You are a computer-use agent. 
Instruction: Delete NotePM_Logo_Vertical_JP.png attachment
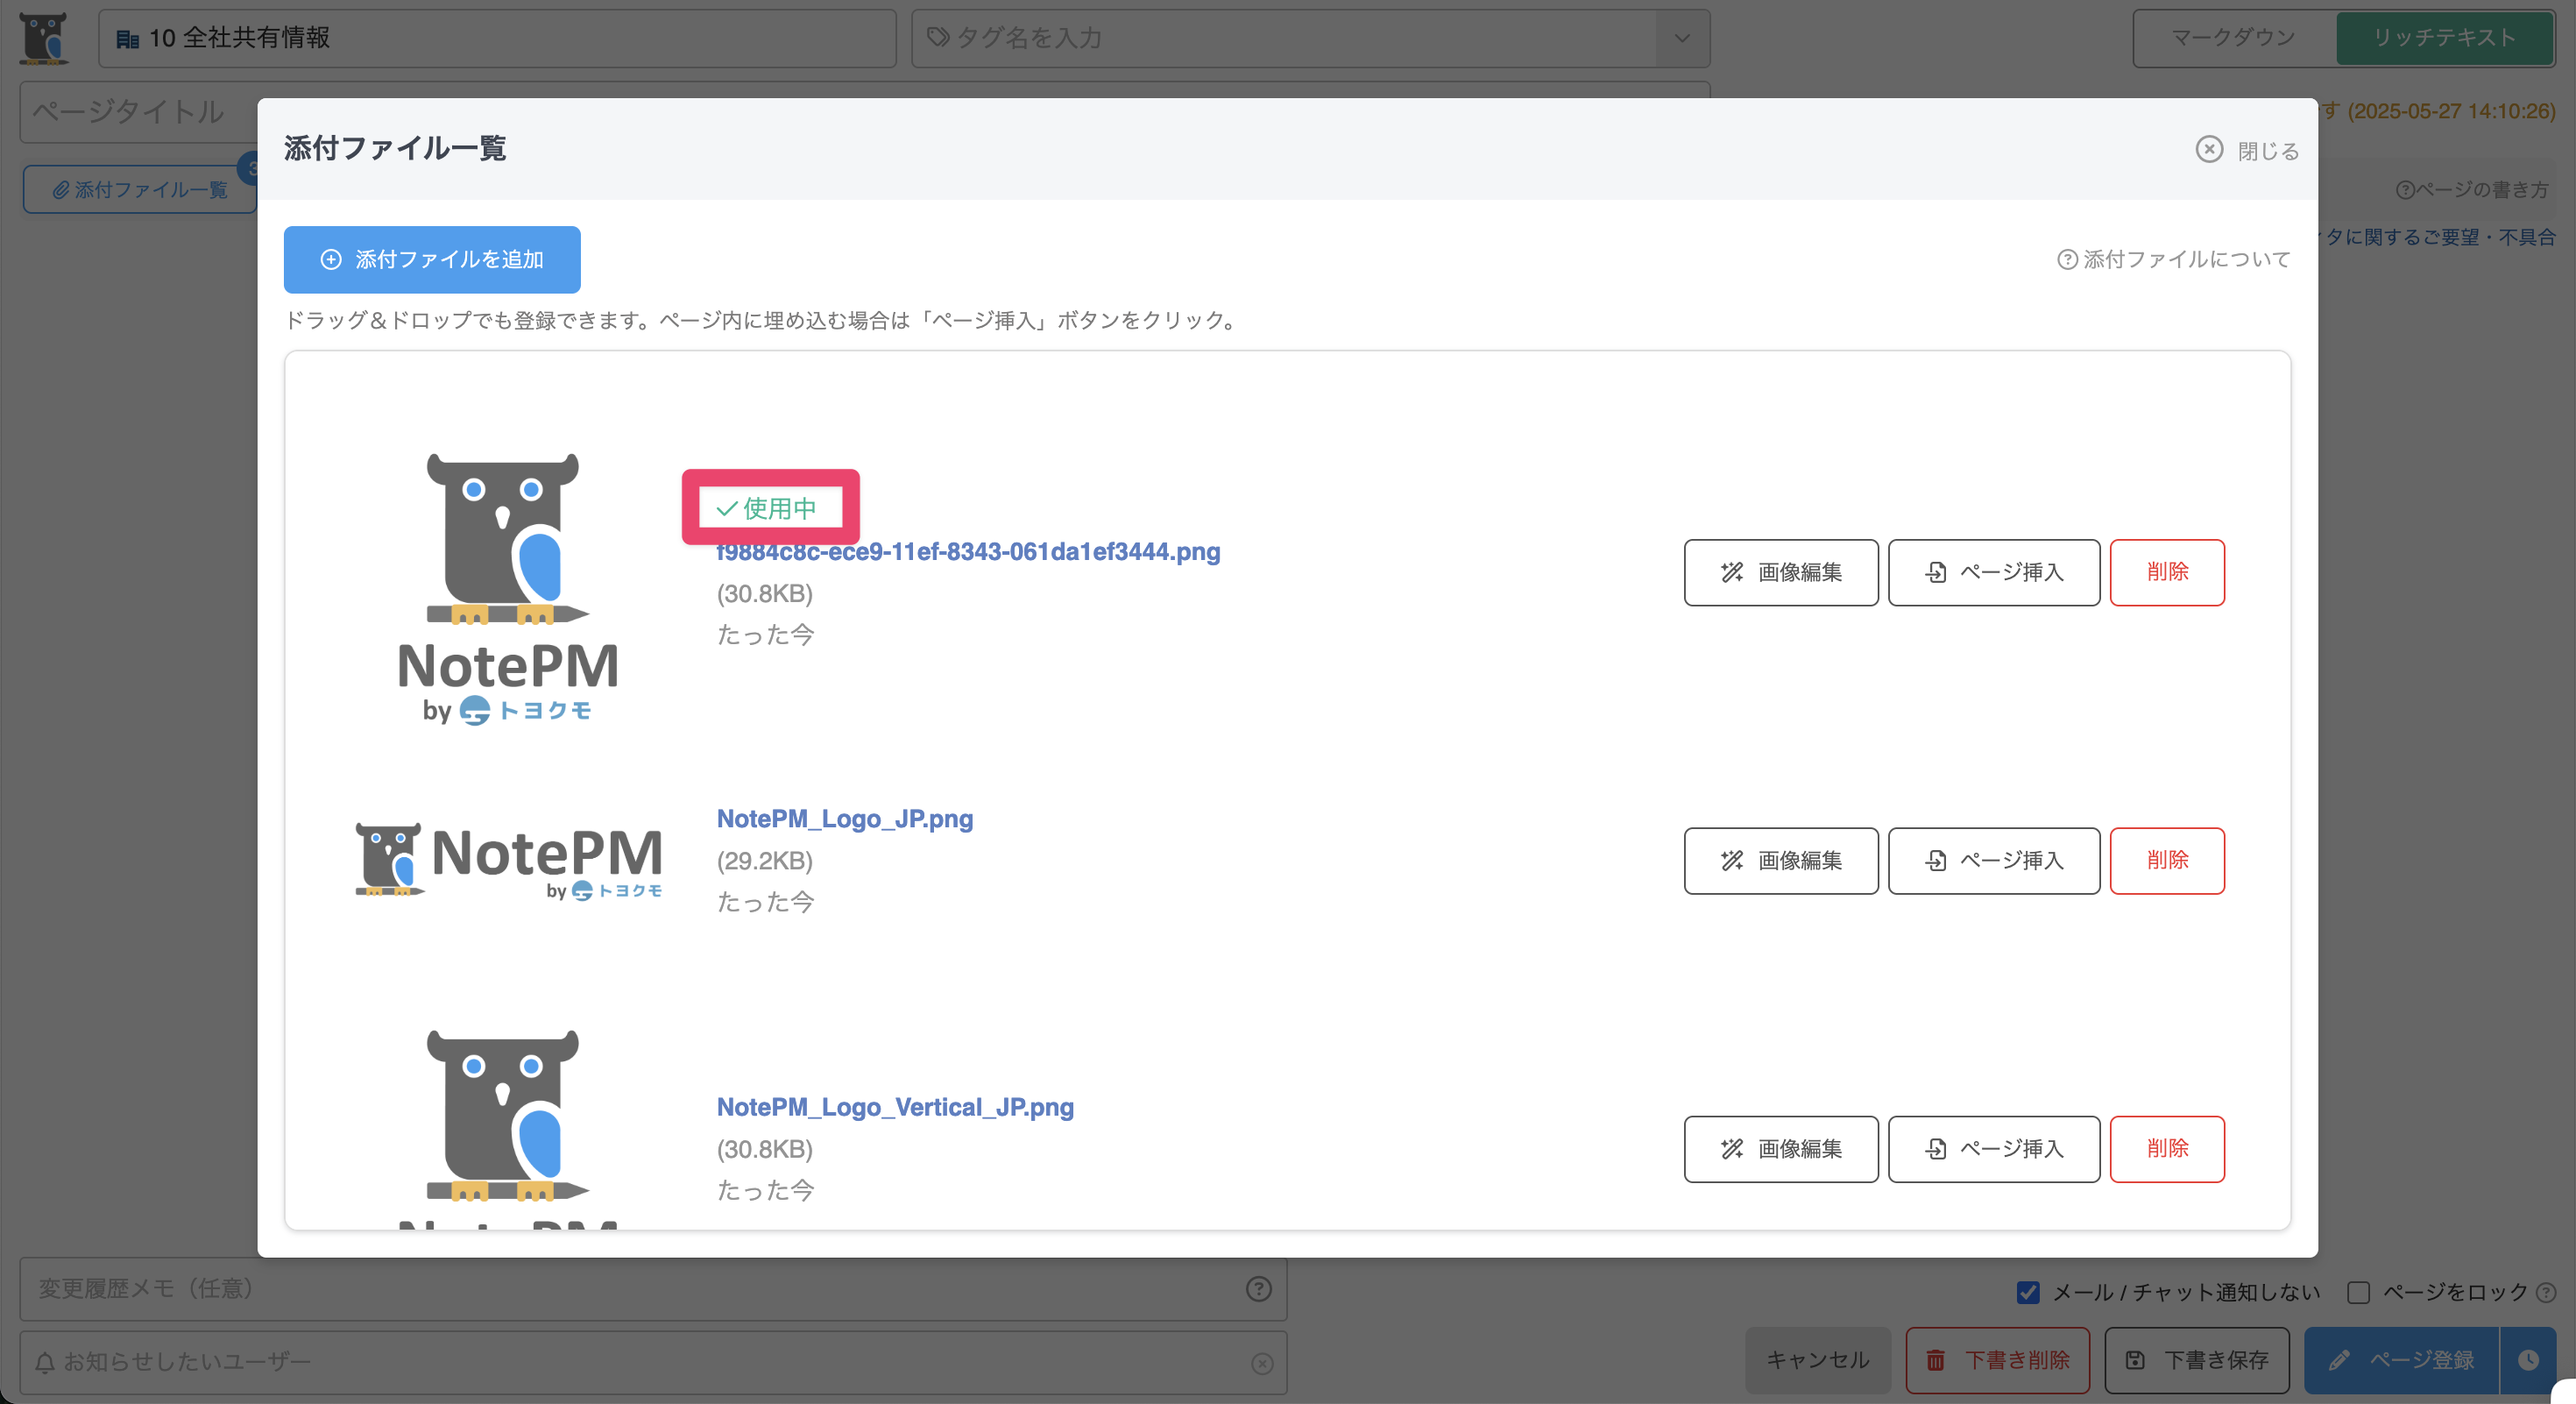click(x=2167, y=1149)
